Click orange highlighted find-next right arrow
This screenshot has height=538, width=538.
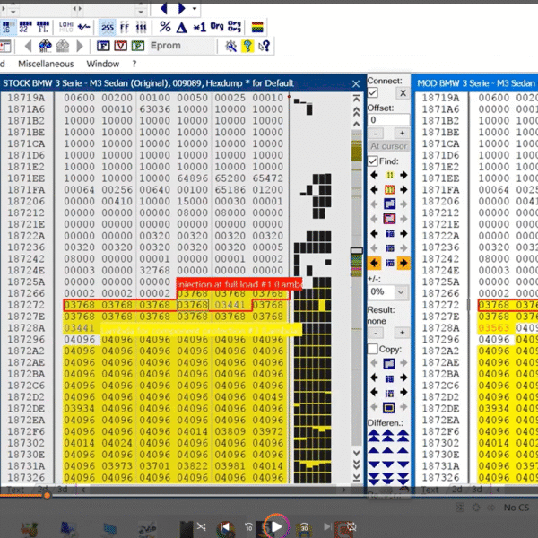point(403,263)
